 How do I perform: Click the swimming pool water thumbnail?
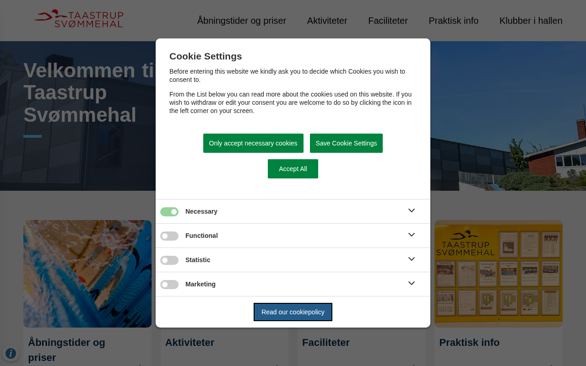(87, 274)
